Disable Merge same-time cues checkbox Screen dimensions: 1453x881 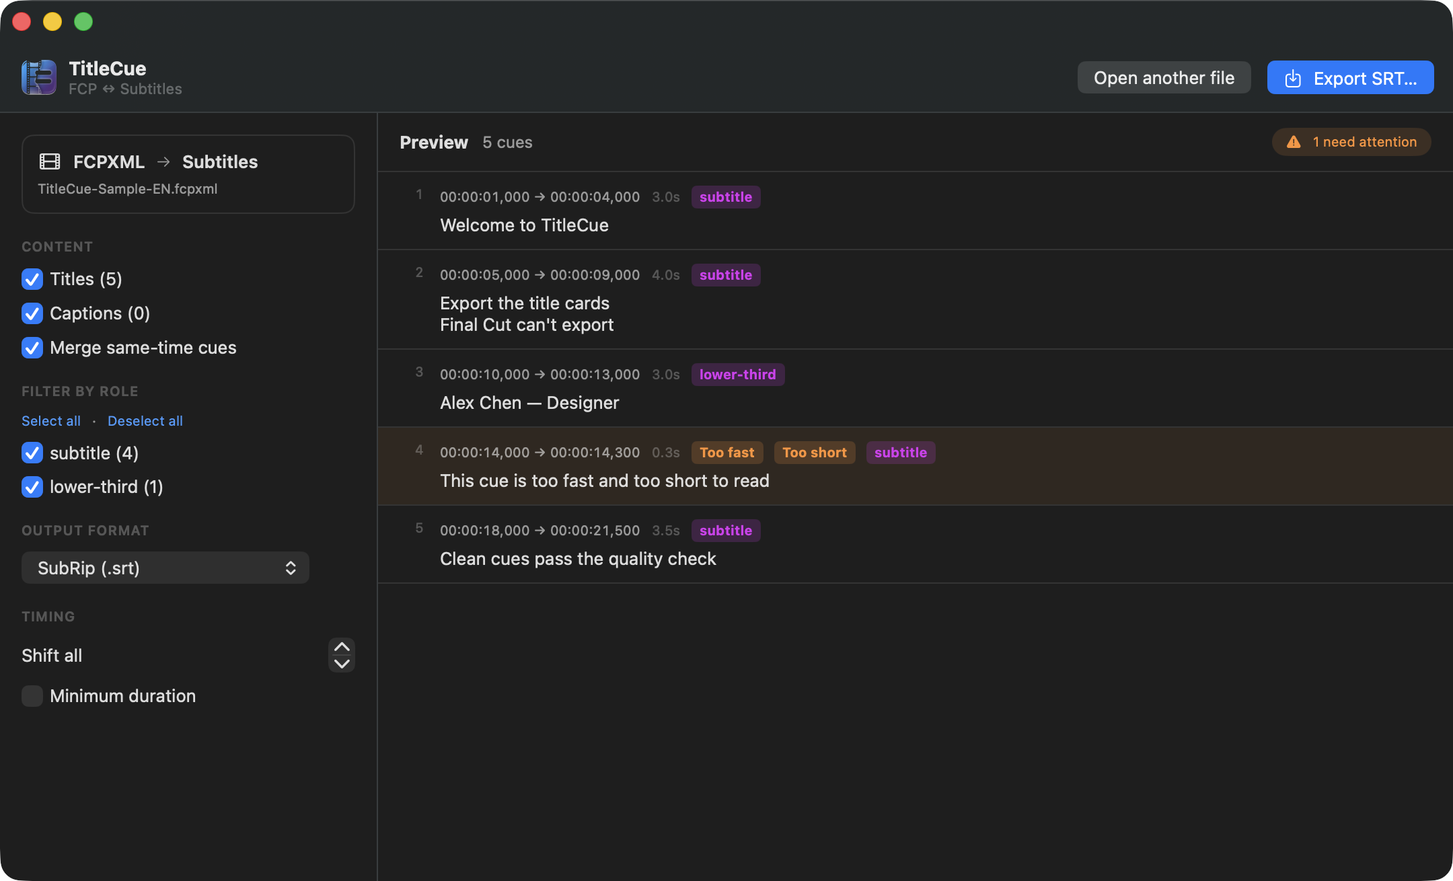(x=32, y=348)
